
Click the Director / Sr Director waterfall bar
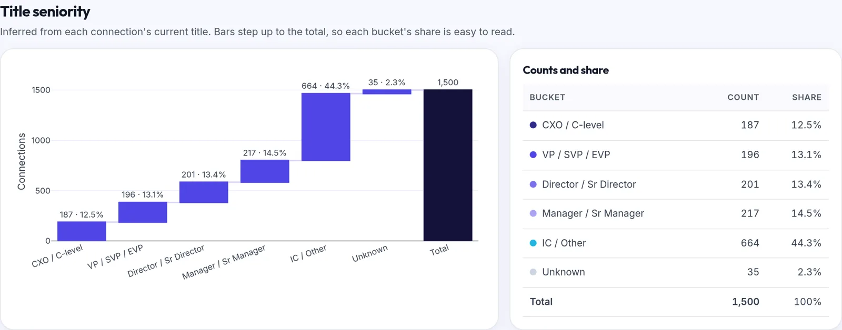pyautogui.click(x=204, y=192)
